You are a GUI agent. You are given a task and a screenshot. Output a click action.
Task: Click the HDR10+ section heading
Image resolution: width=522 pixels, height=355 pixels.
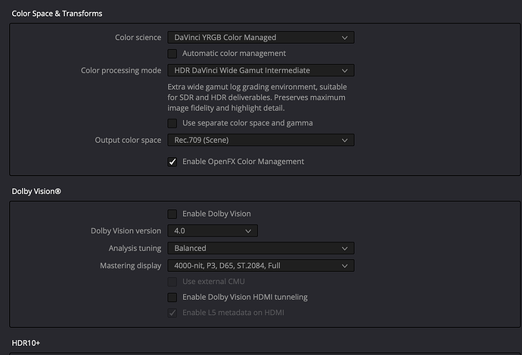point(26,343)
